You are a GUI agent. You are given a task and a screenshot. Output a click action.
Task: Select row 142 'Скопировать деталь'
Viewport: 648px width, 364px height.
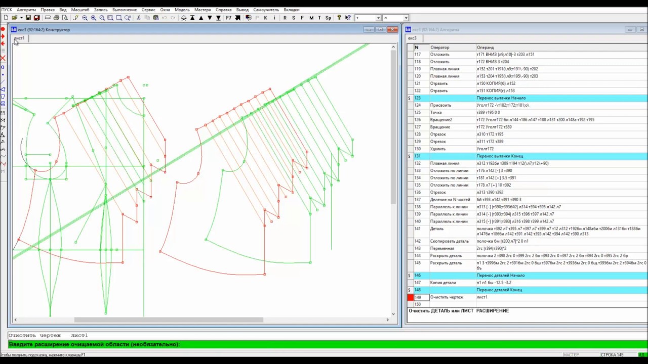click(527, 241)
